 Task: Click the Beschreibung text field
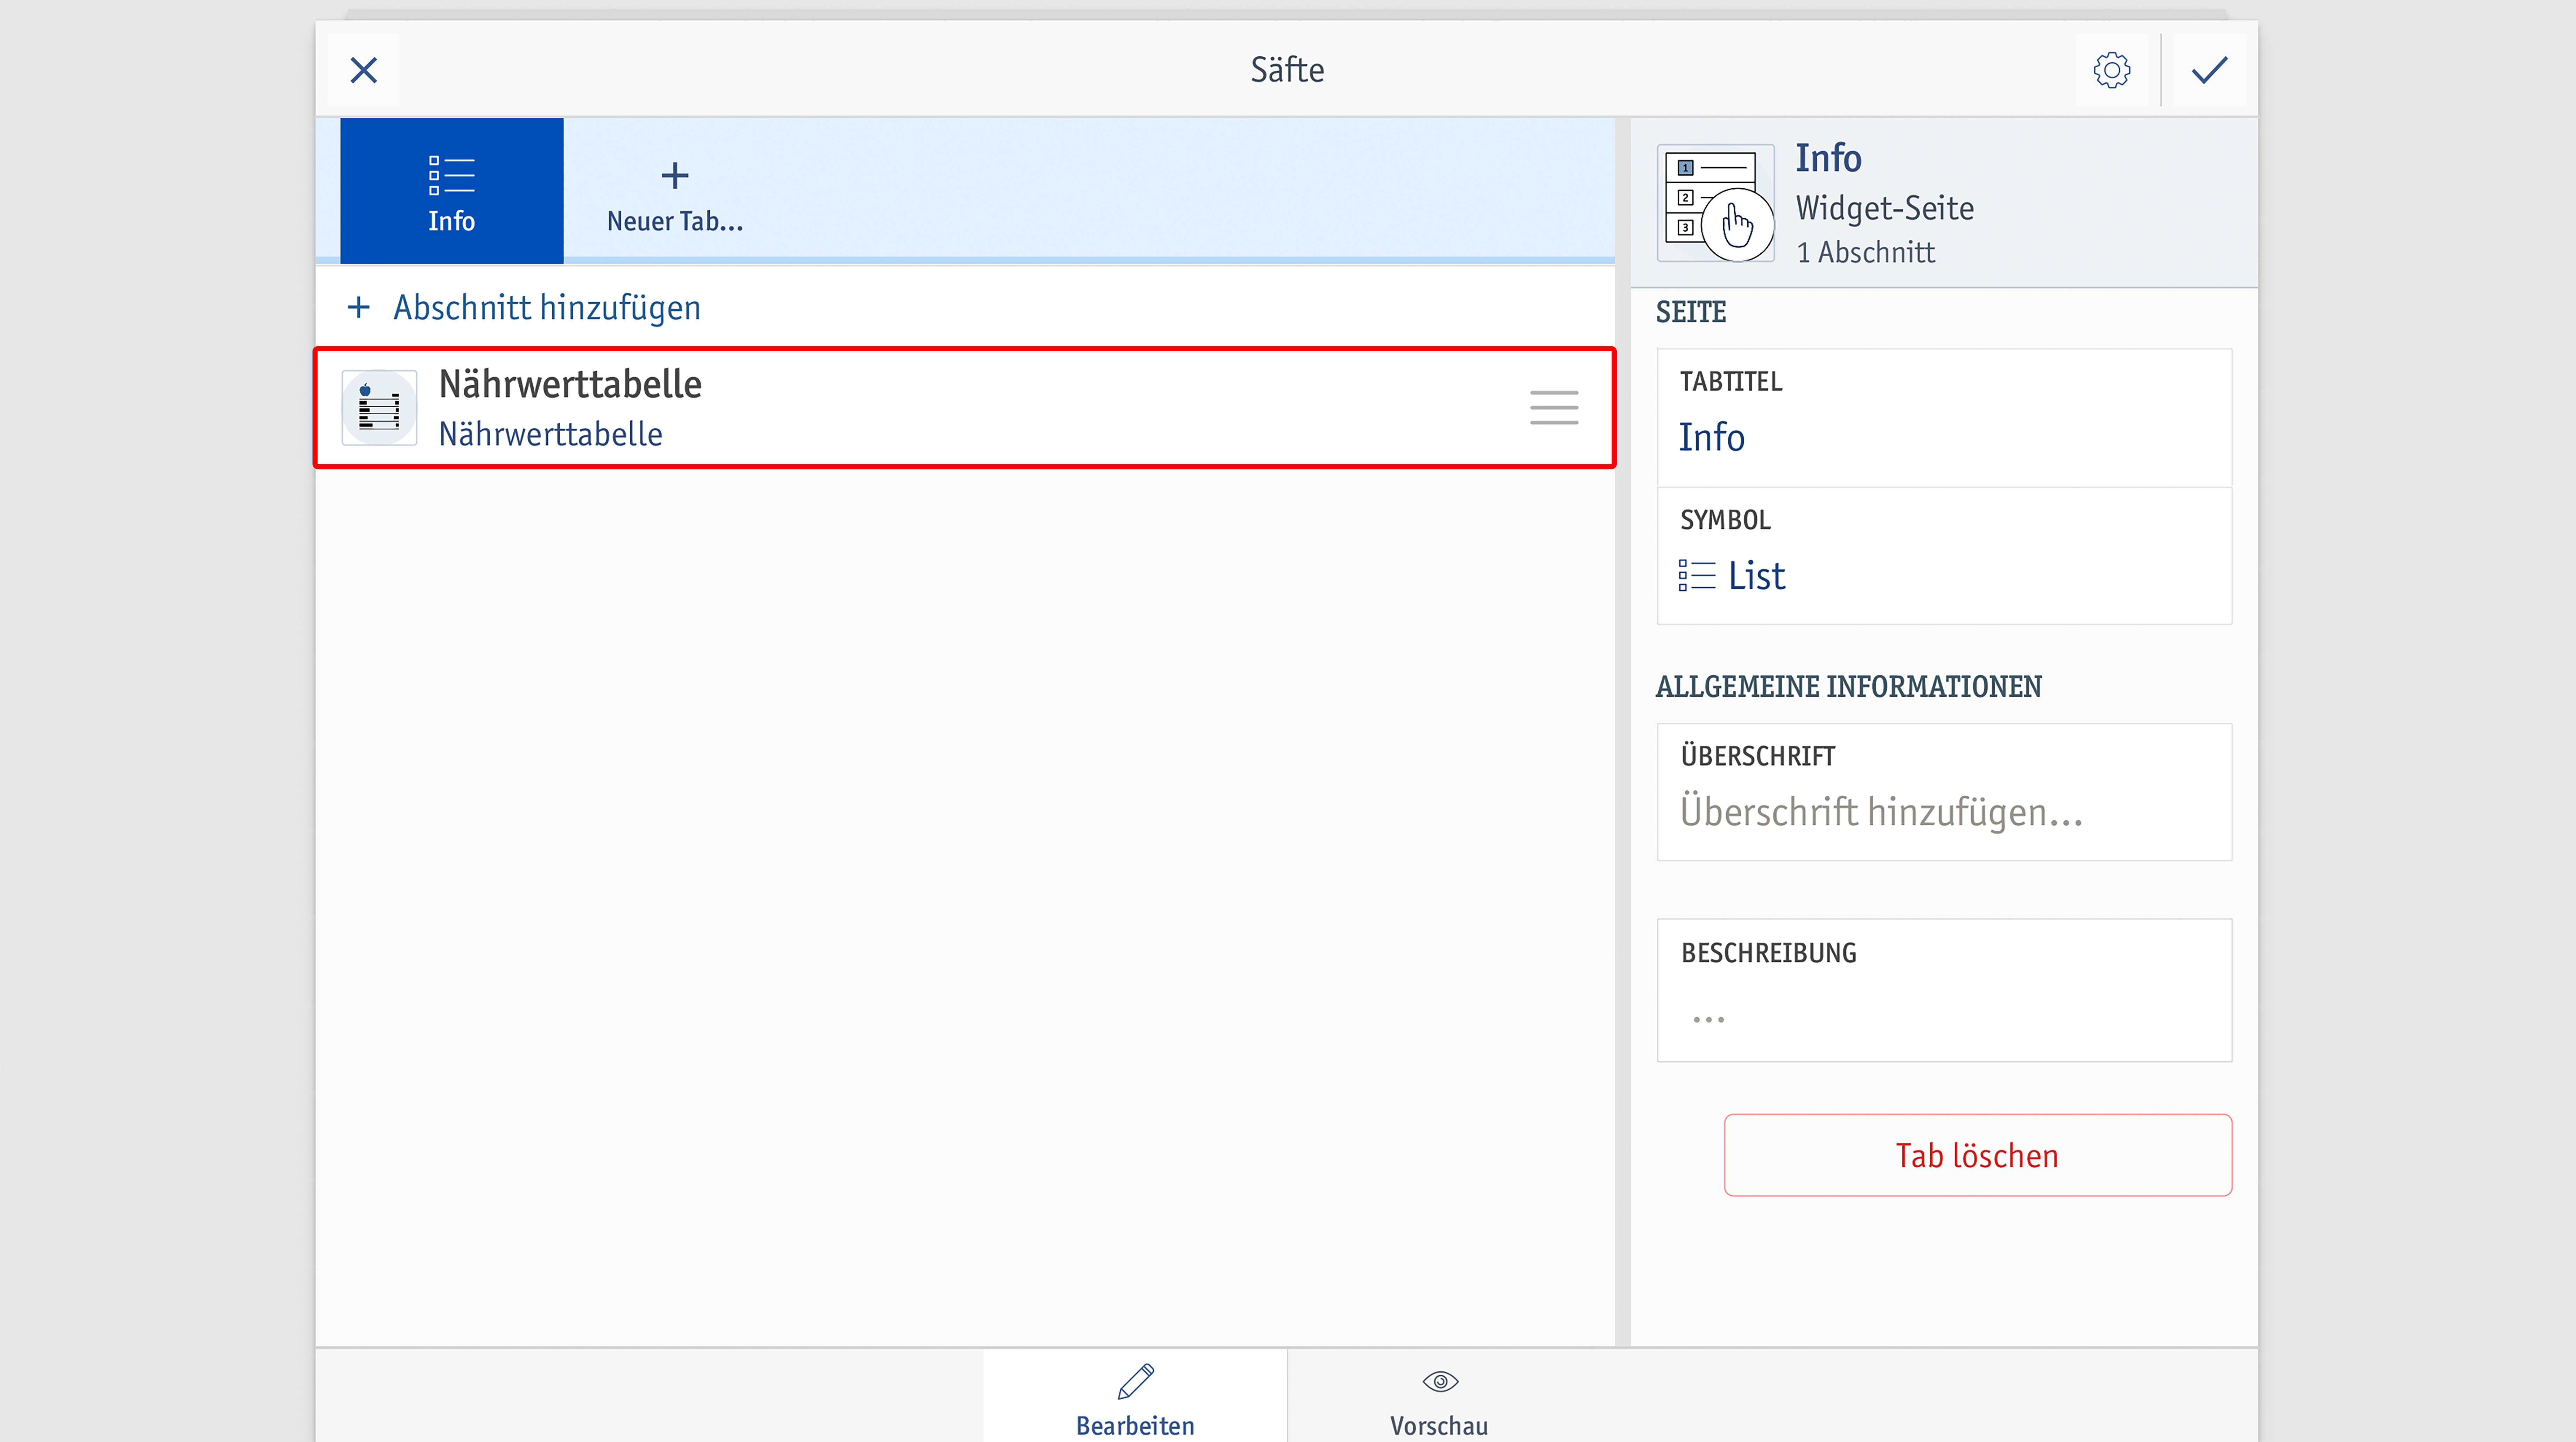coord(1944,990)
